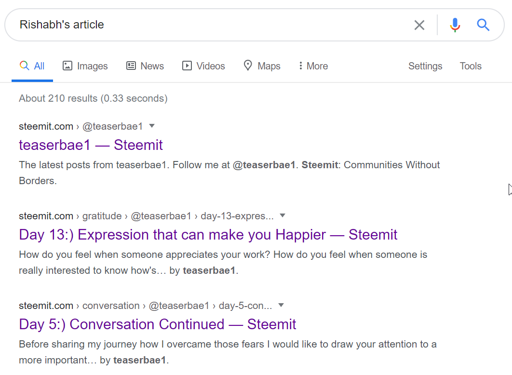Expand dropdown arrow beside day-13-expres... URL
Viewport: 512px width, 375px height.
click(x=283, y=215)
